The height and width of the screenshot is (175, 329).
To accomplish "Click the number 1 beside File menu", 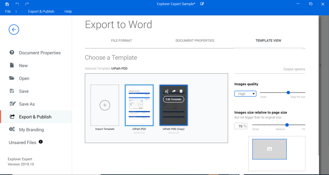I will pyautogui.click(x=16, y=12).
